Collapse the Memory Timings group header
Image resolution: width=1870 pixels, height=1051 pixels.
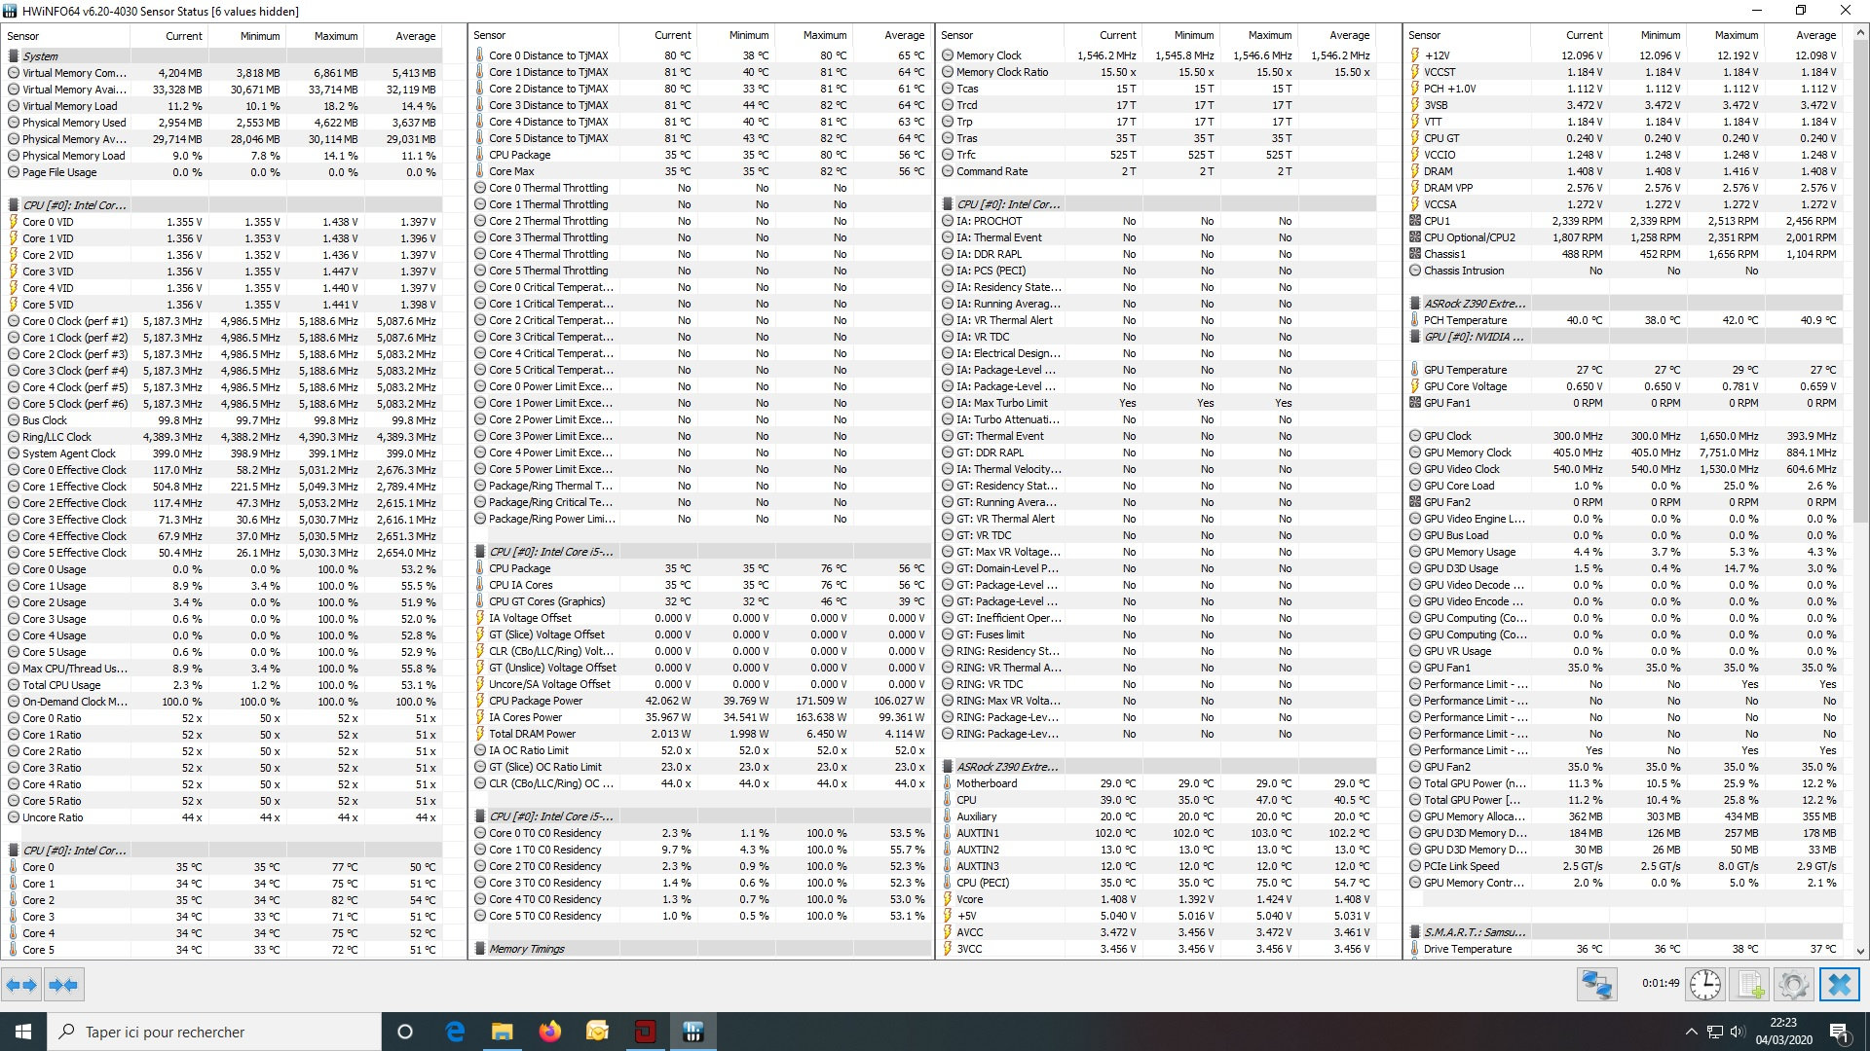tap(526, 949)
